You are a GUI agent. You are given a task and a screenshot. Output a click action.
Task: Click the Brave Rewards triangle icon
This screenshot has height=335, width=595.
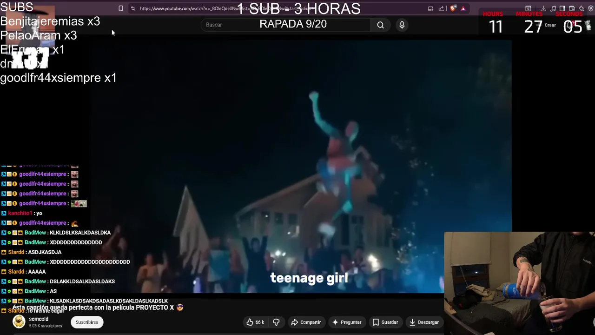click(x=463, y=8)
